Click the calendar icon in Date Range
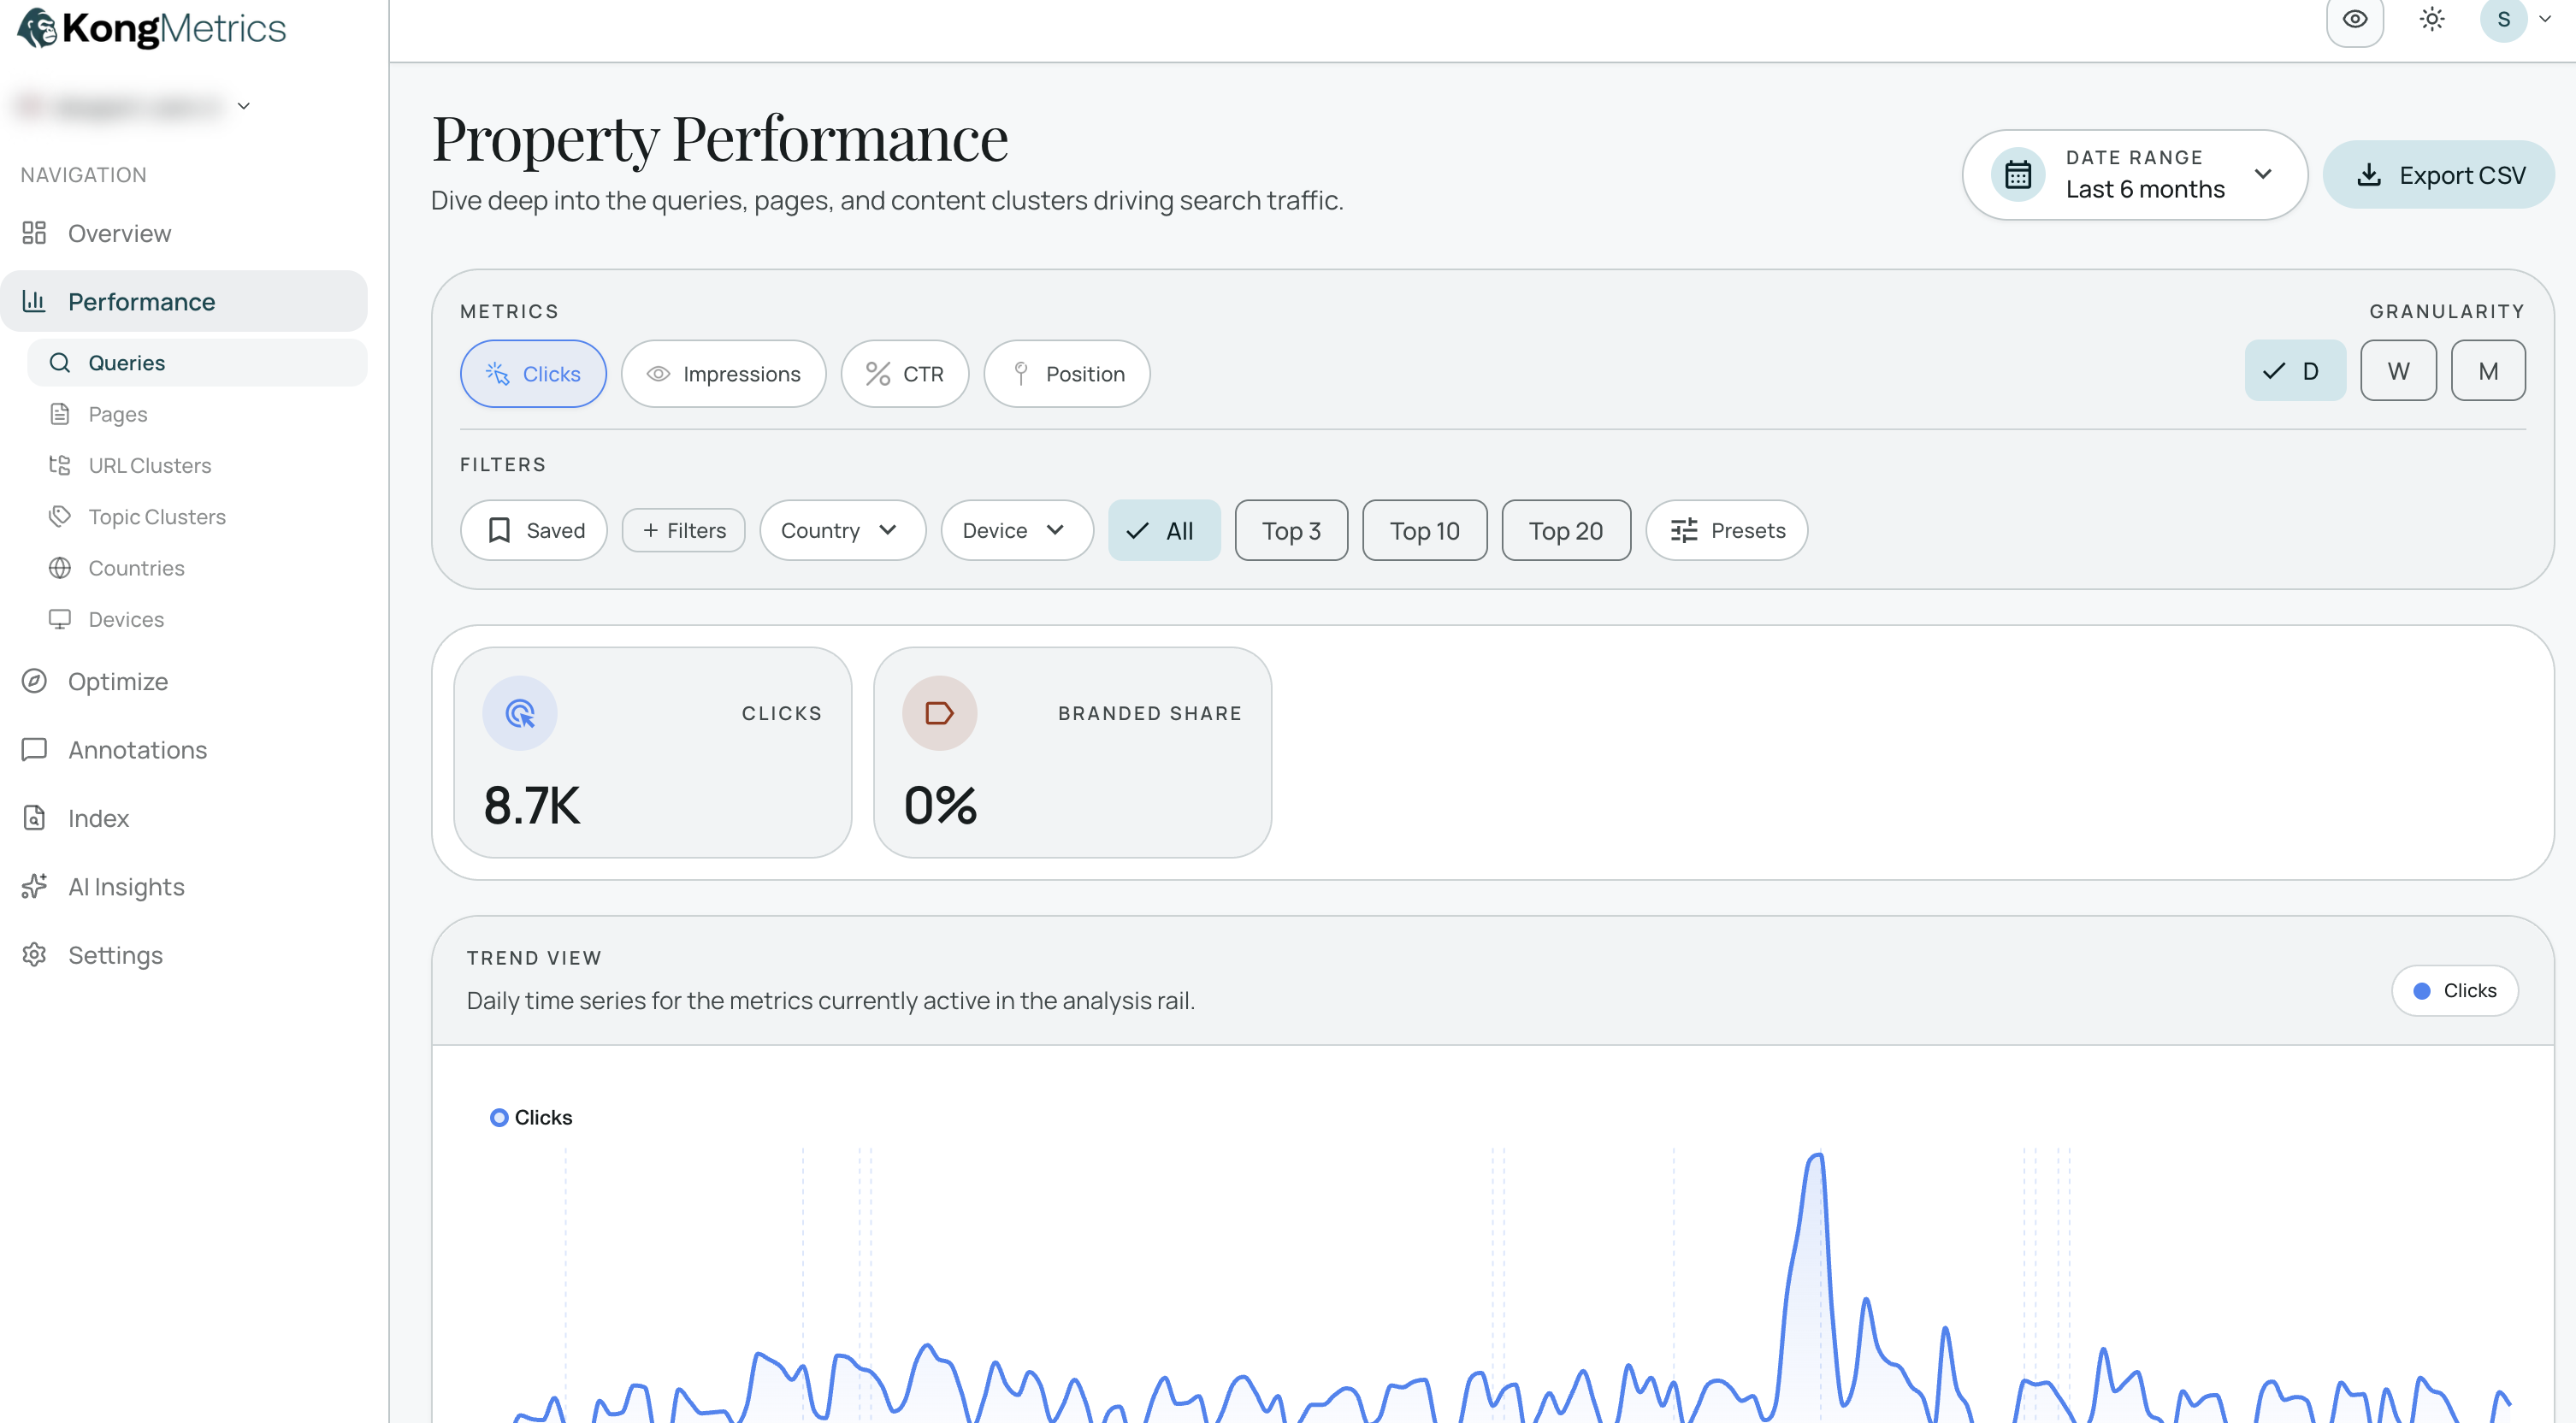Viewport: 2576px width, 1423px height. (2018, 175)
